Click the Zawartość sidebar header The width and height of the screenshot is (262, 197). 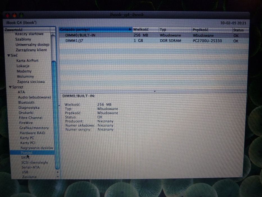(27, 30)
